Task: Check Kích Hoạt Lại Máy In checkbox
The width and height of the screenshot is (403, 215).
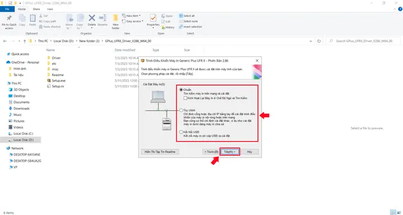Action: 185,98
